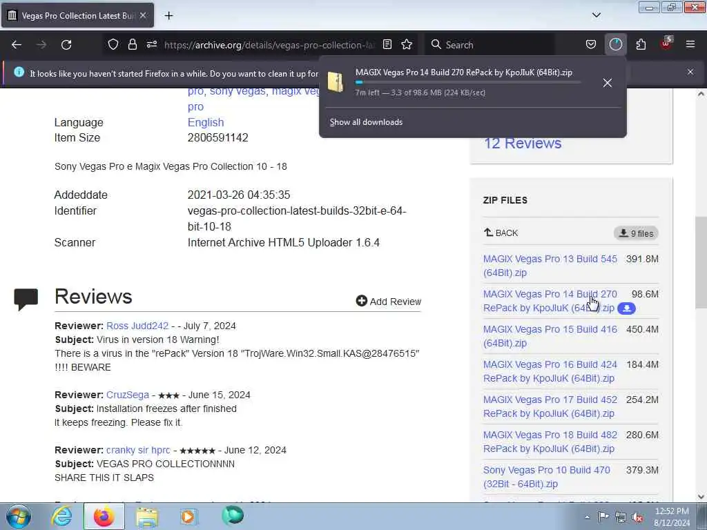The width and height of the screenshot is (707, 530).
Task: Open reviewer cranky sir hprc profile link
Action: point(138,450)
